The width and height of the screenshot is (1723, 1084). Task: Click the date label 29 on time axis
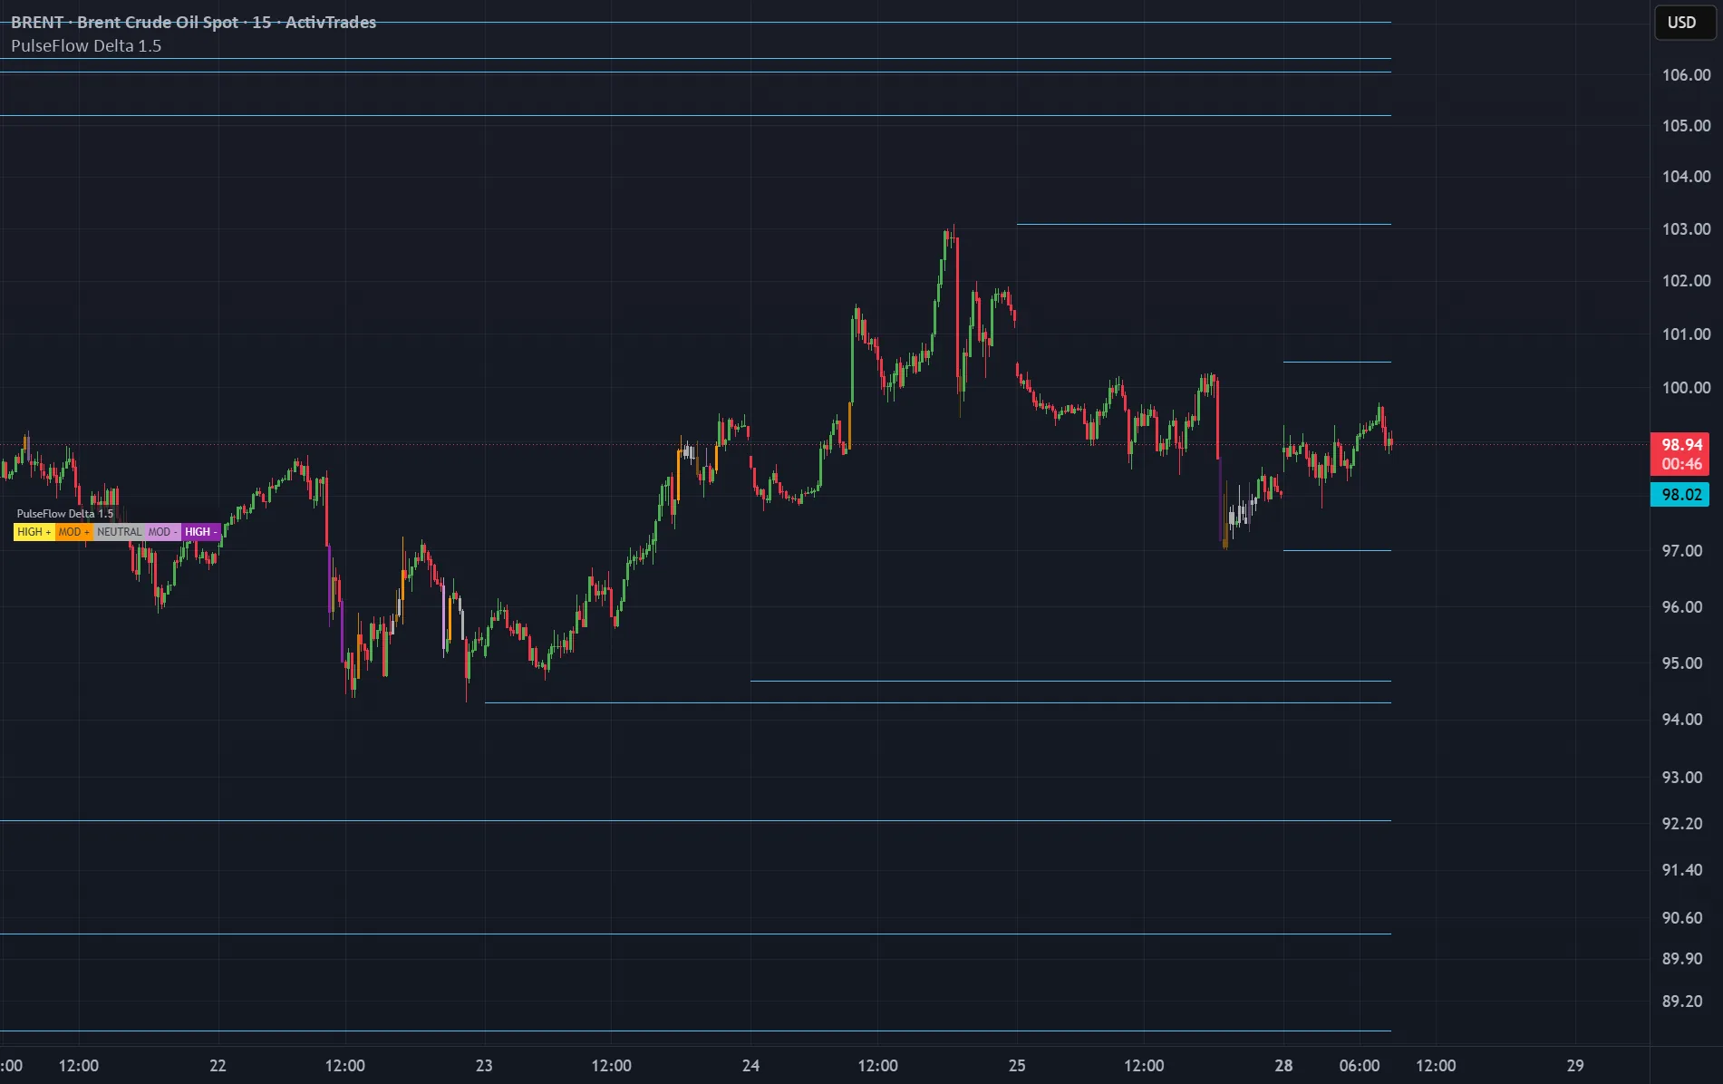[1575, 1066]
